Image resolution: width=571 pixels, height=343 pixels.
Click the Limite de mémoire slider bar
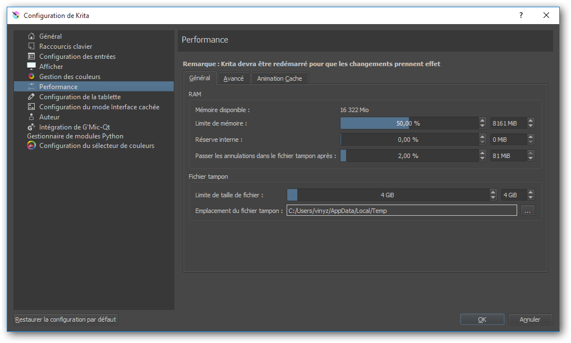tap(409, 123)
